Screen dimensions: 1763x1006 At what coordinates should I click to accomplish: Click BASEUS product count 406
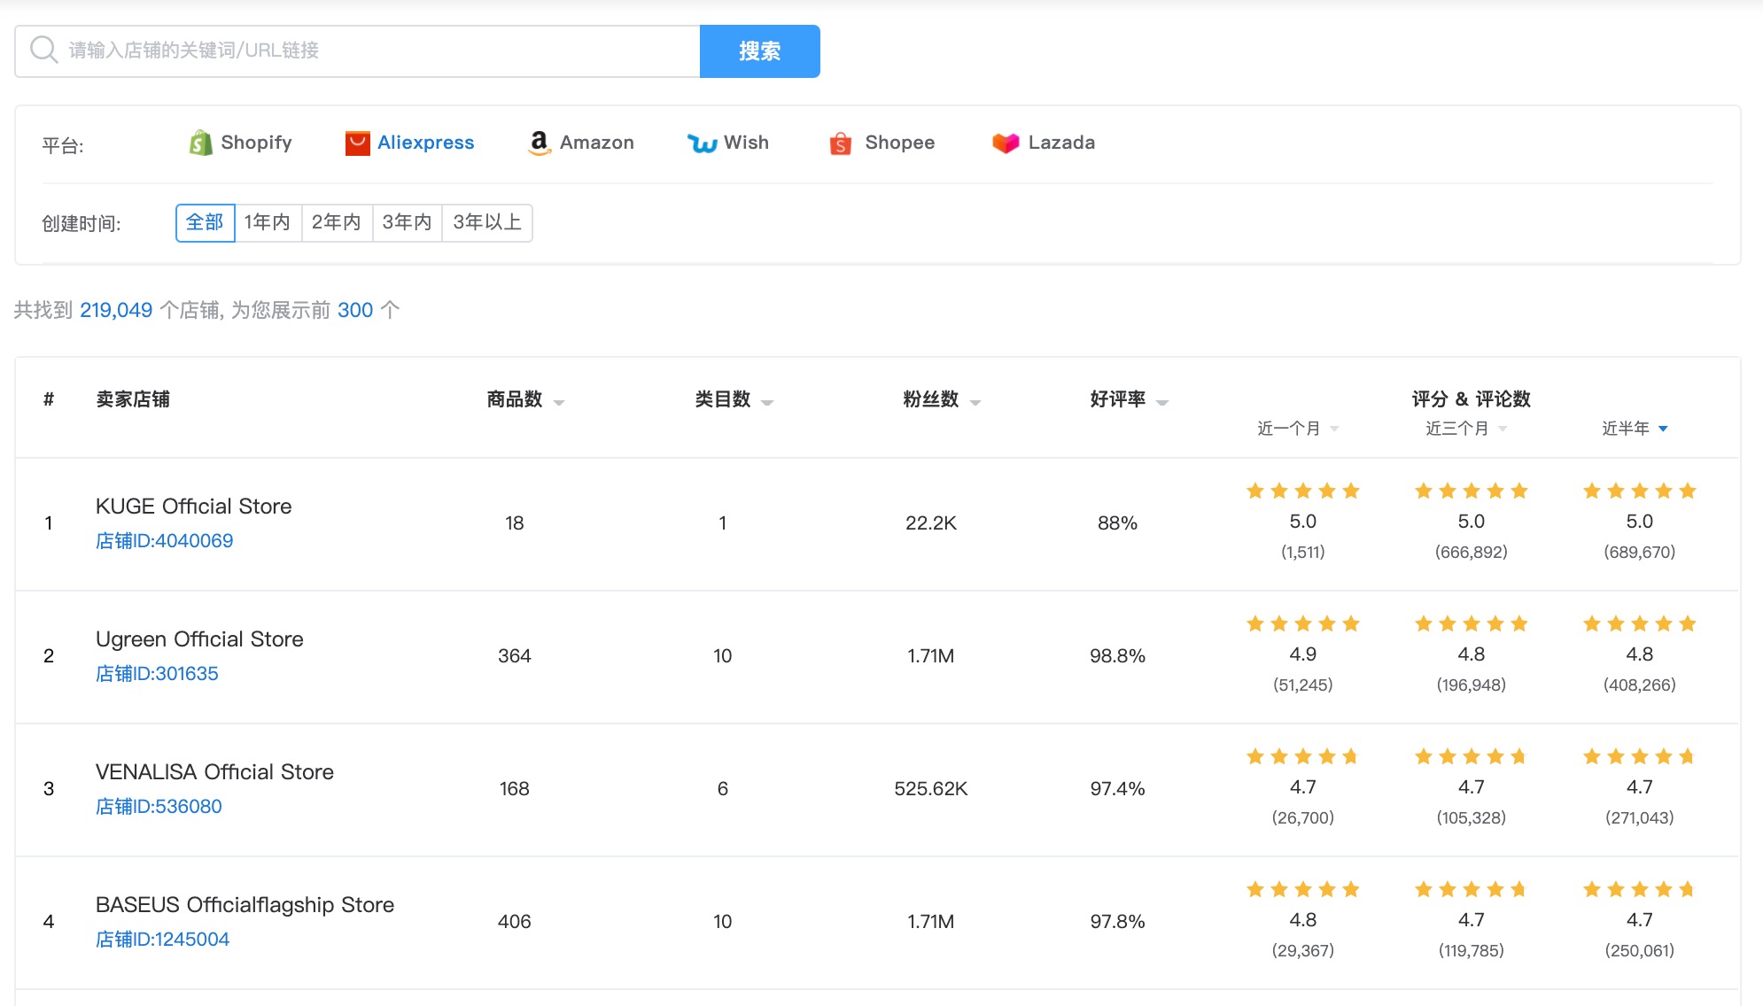[515, 922]
